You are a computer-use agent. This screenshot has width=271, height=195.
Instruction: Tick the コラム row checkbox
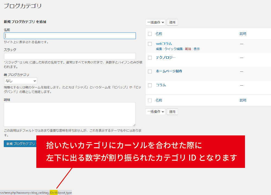[x=150, y=85]
